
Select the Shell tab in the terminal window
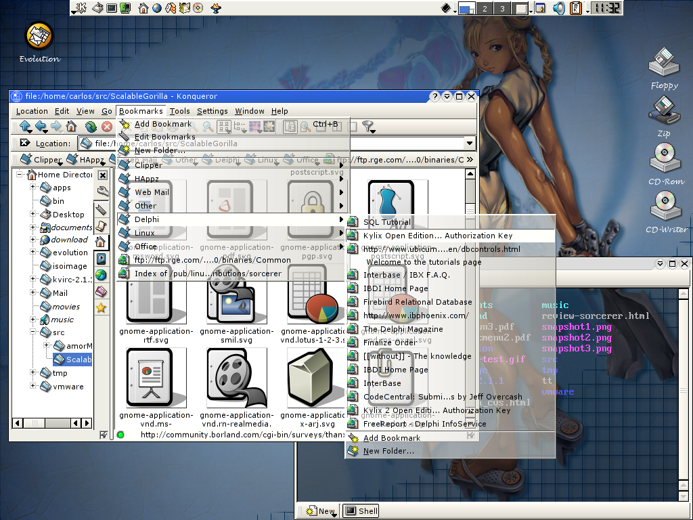361,511
